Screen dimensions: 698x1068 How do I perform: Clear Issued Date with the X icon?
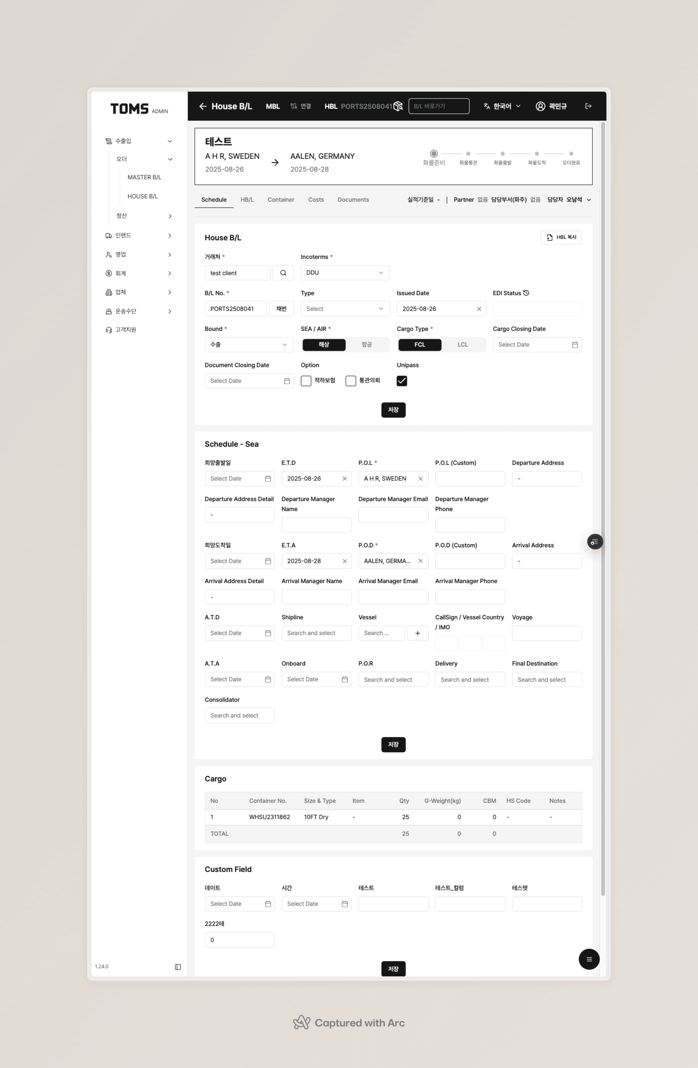pyautogui.click(x=479, y=309)
